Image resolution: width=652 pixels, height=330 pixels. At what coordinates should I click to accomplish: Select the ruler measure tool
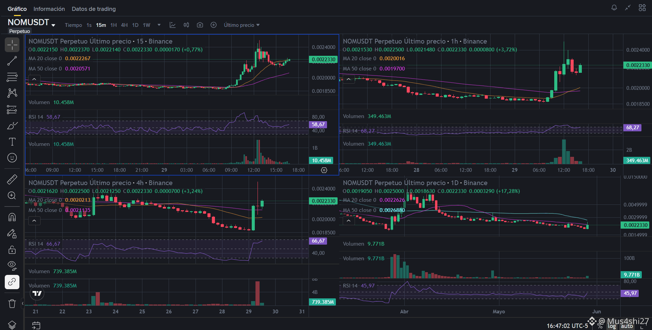[x=12, y=179]
